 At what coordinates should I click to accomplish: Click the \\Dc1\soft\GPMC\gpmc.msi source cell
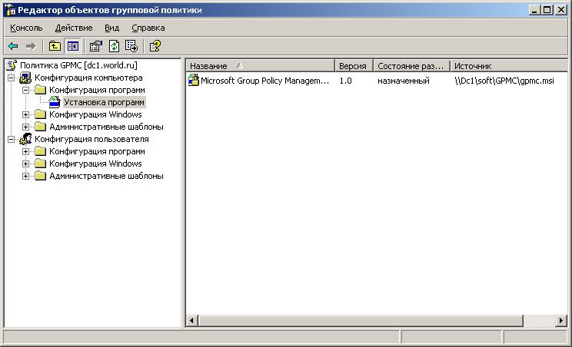[504, 81]
